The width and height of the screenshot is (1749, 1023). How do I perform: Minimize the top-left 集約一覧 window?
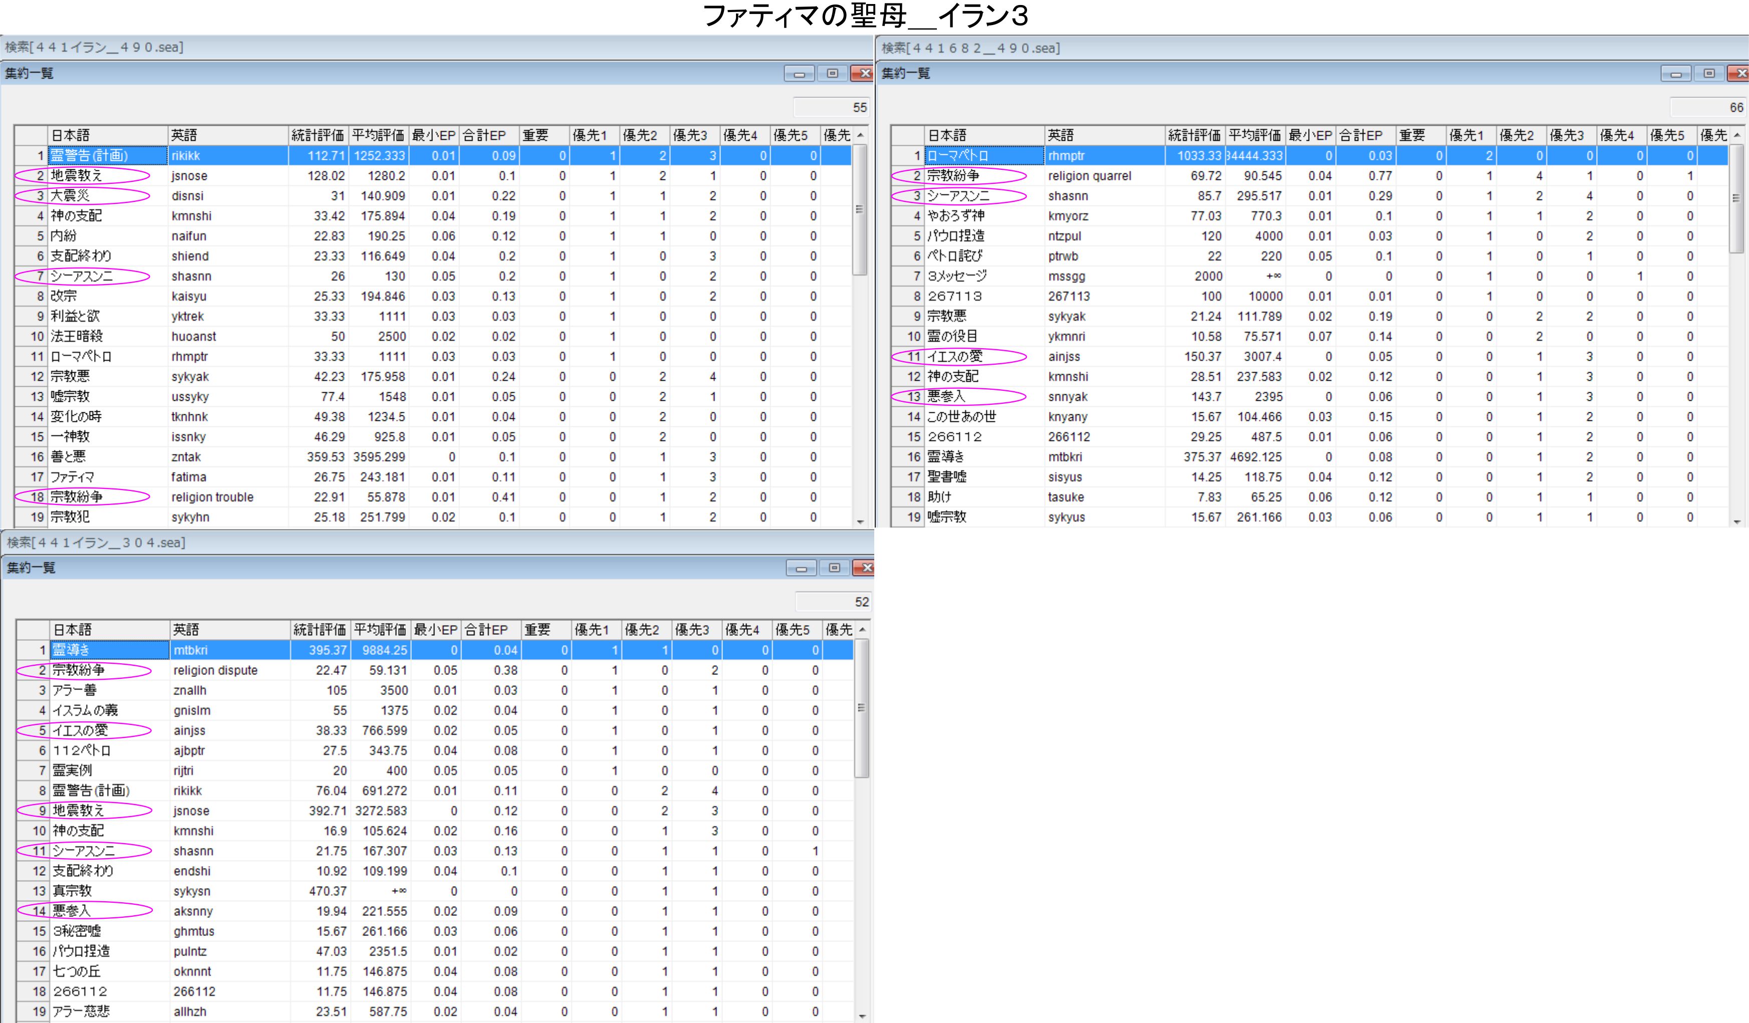tap(799, 74)
